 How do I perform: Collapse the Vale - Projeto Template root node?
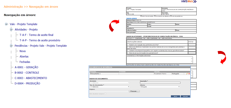pyautogui.click(x=6, y=24)
